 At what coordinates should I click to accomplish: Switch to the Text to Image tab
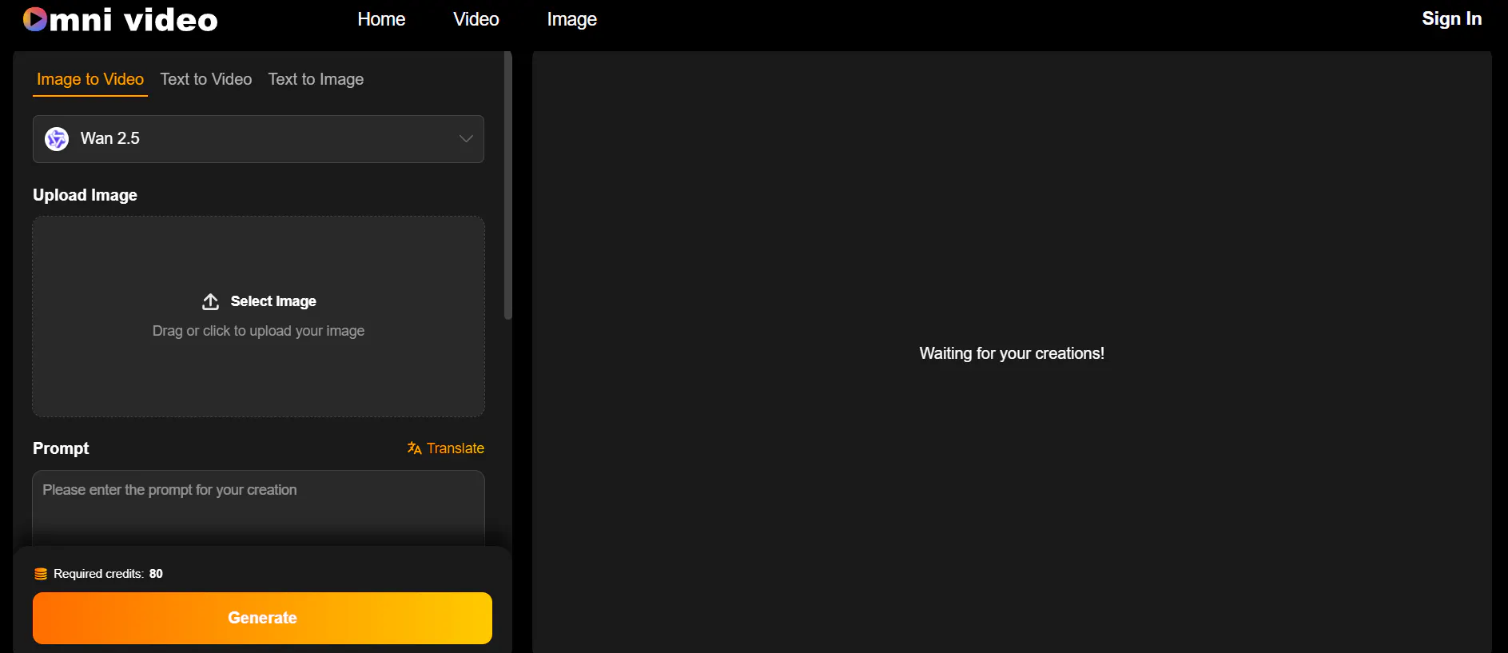[x=316, y=79]
